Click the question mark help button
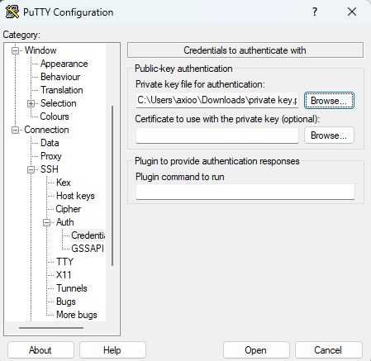 pos(315,12)
